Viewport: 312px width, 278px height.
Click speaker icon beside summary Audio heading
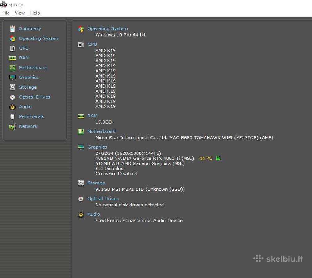coord(81,215)
